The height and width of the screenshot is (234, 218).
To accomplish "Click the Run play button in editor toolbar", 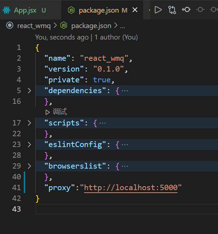I will pos(158,10).
